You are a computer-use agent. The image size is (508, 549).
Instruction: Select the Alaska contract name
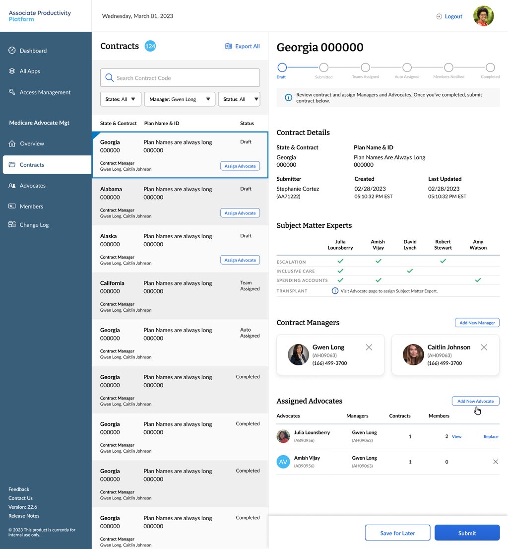[x=108, y=236]
